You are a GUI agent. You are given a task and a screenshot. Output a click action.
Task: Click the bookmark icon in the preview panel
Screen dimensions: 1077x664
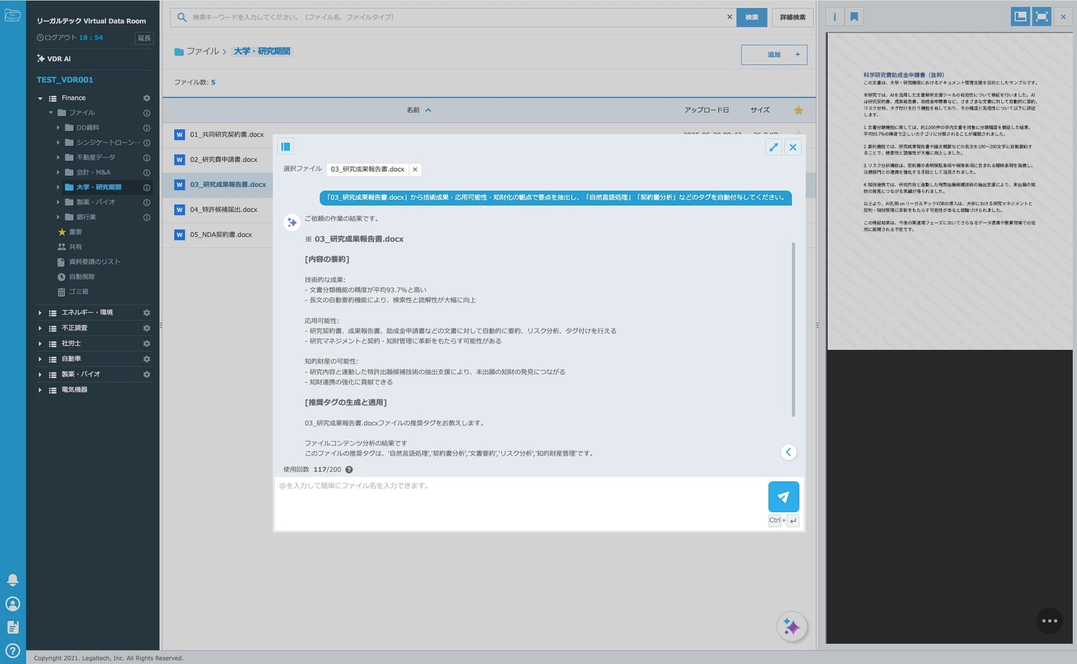click(x=854, y=17)
